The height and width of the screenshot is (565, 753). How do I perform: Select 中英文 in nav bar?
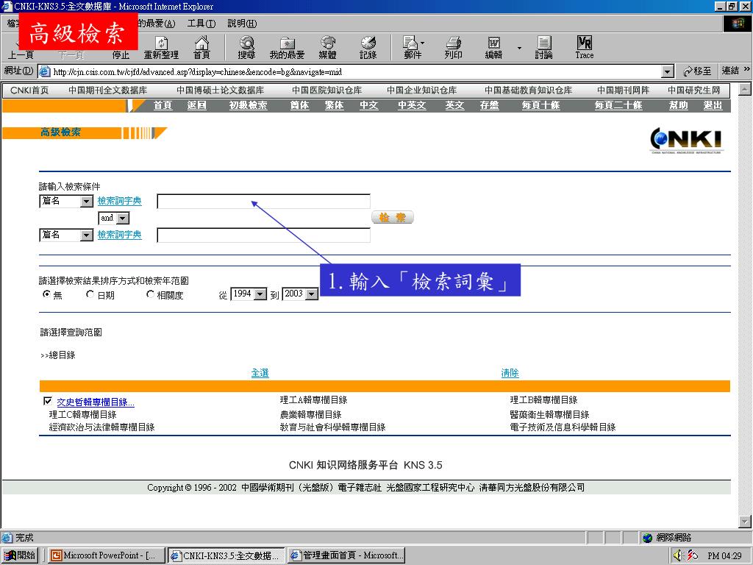[412, 105]
